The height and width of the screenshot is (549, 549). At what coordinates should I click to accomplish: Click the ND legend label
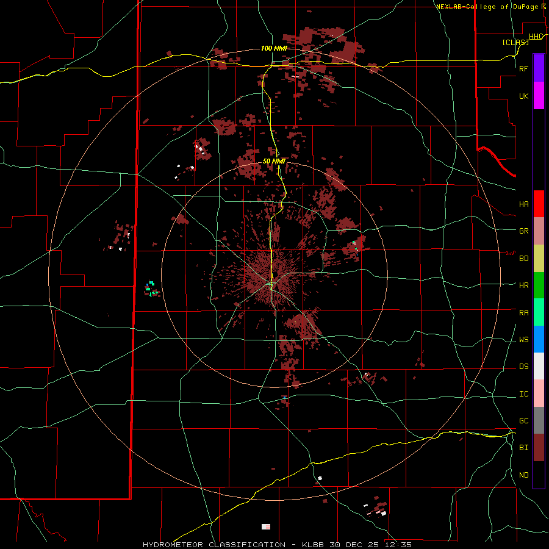coord(524,475)
